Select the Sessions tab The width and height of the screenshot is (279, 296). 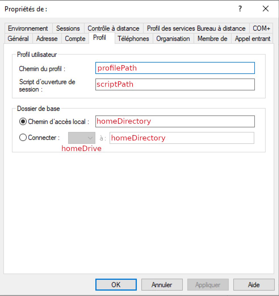(68, 28)
